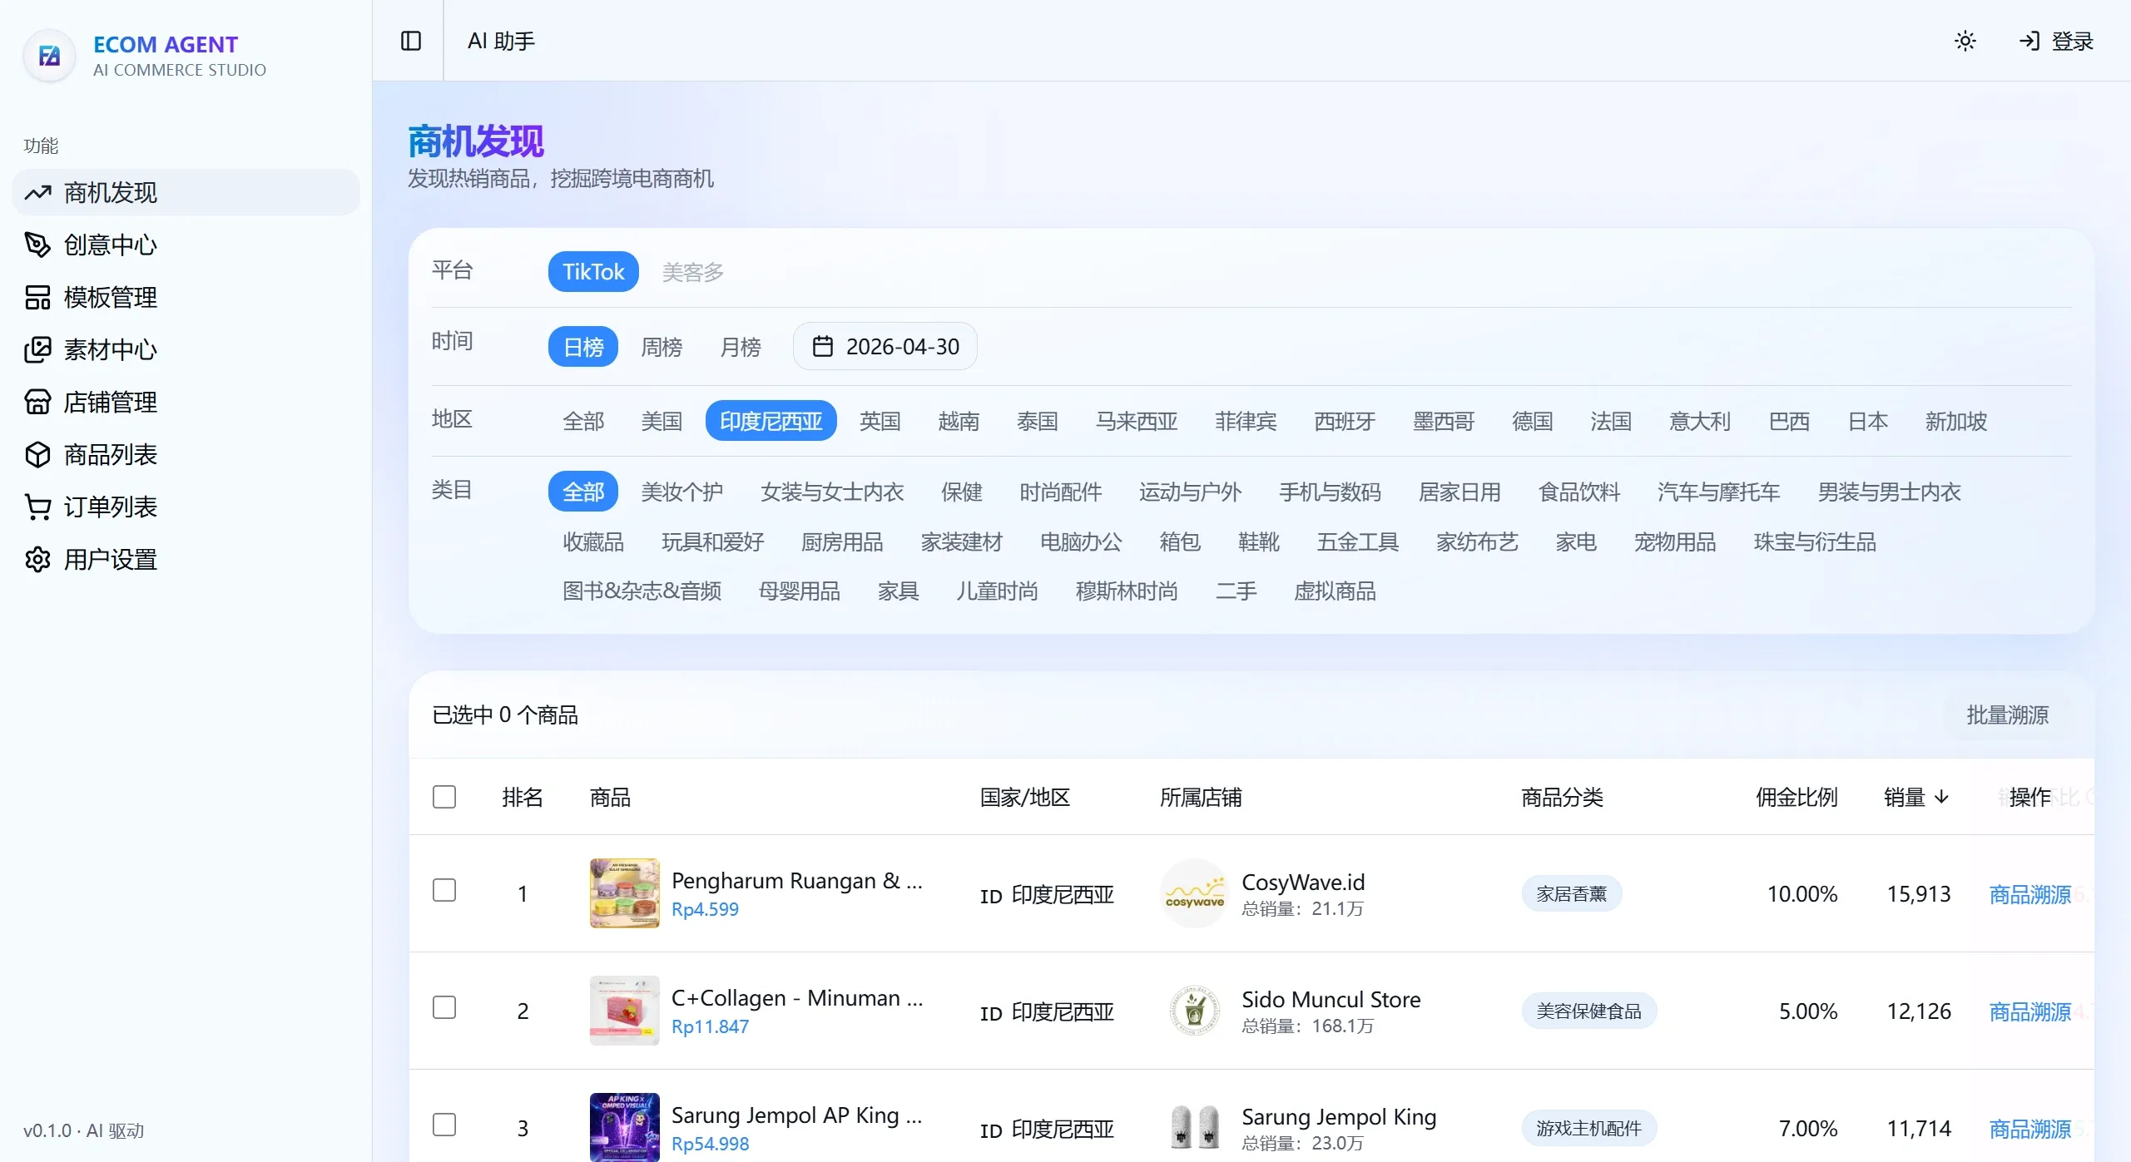Click the sort arrow next to 销量
The height and width of the screenshot is (1162, 2131).
pyautogui.click(x=1942, y=797)
